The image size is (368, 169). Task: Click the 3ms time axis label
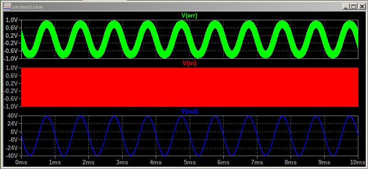(122, 163)
